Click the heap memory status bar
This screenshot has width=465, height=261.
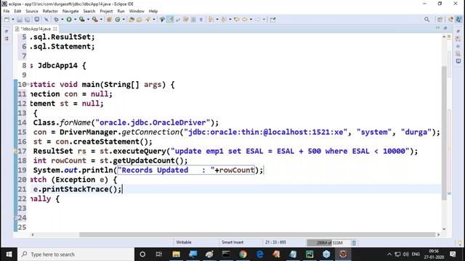coord(328,243)
